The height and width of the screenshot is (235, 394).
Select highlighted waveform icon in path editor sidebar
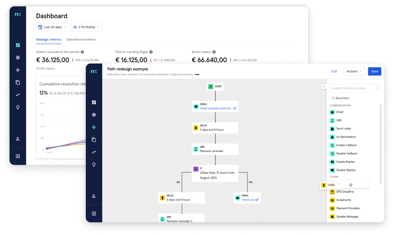(94, 127)
